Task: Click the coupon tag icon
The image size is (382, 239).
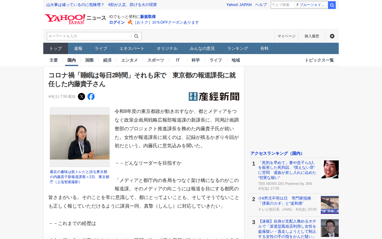Action: pos(130,22)
